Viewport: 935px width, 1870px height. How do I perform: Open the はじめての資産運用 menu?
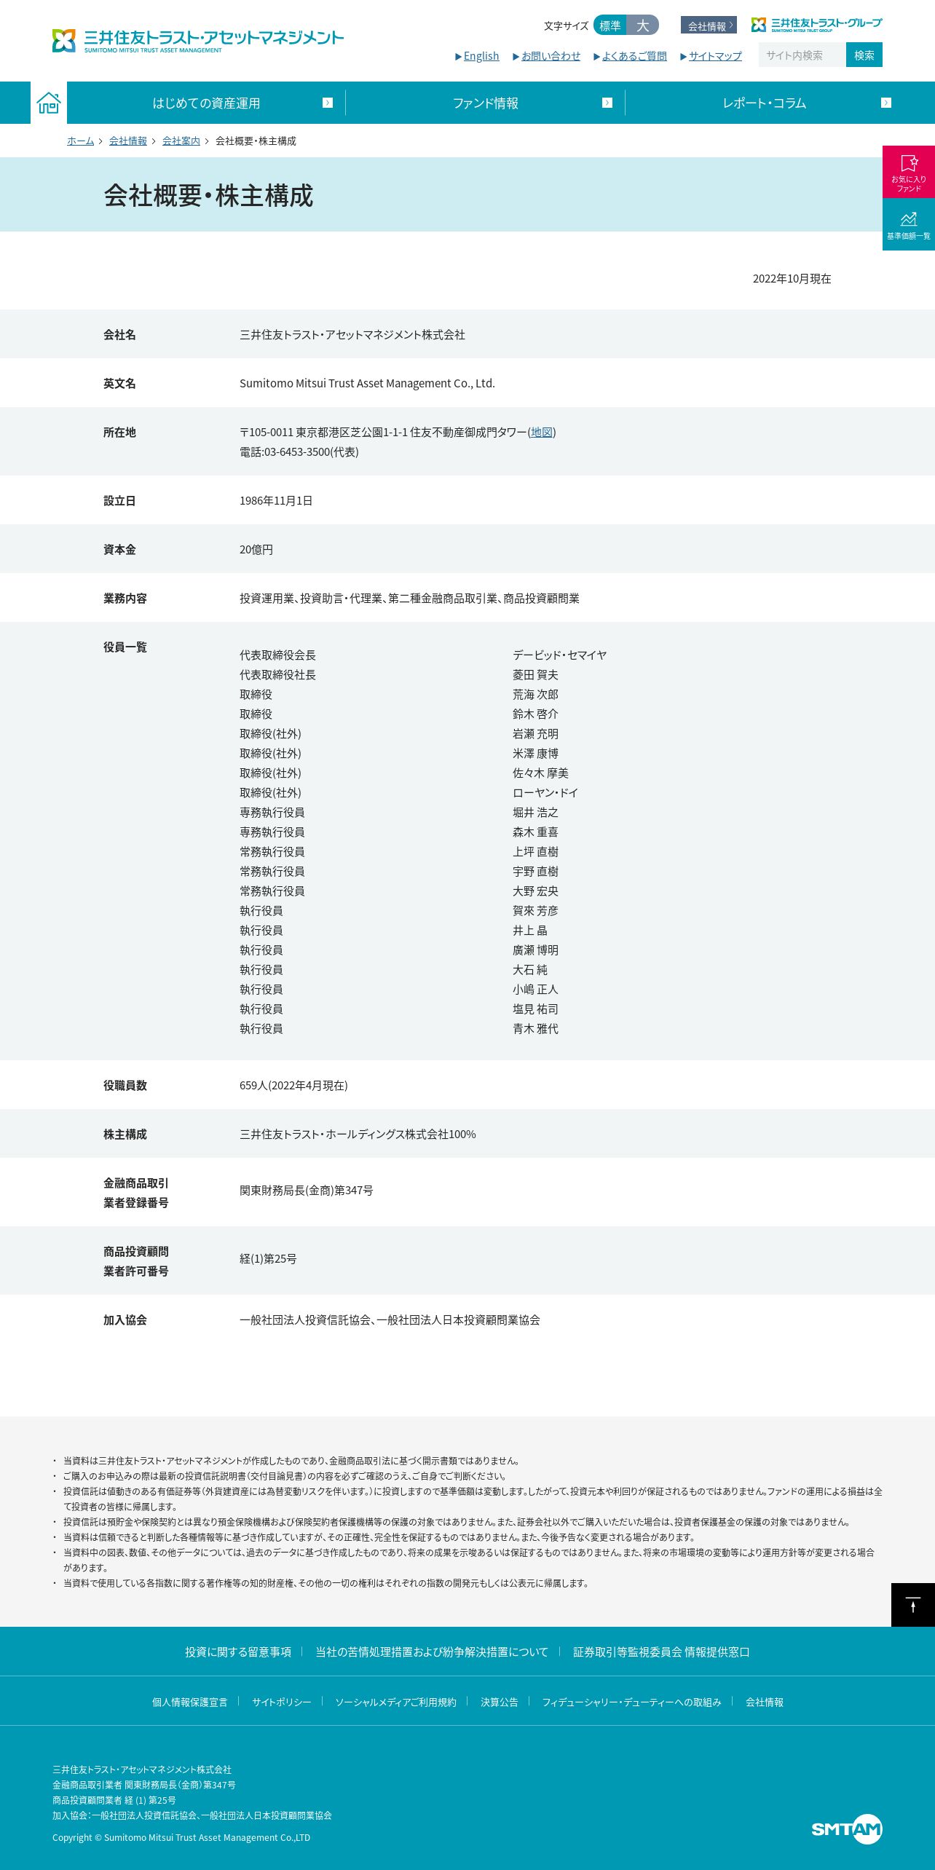pos(206,103)
